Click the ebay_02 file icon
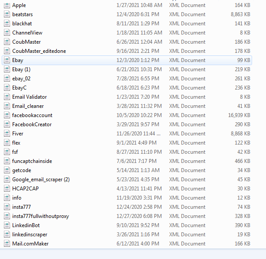Viewport: 266px width, 259px height. 7,79
